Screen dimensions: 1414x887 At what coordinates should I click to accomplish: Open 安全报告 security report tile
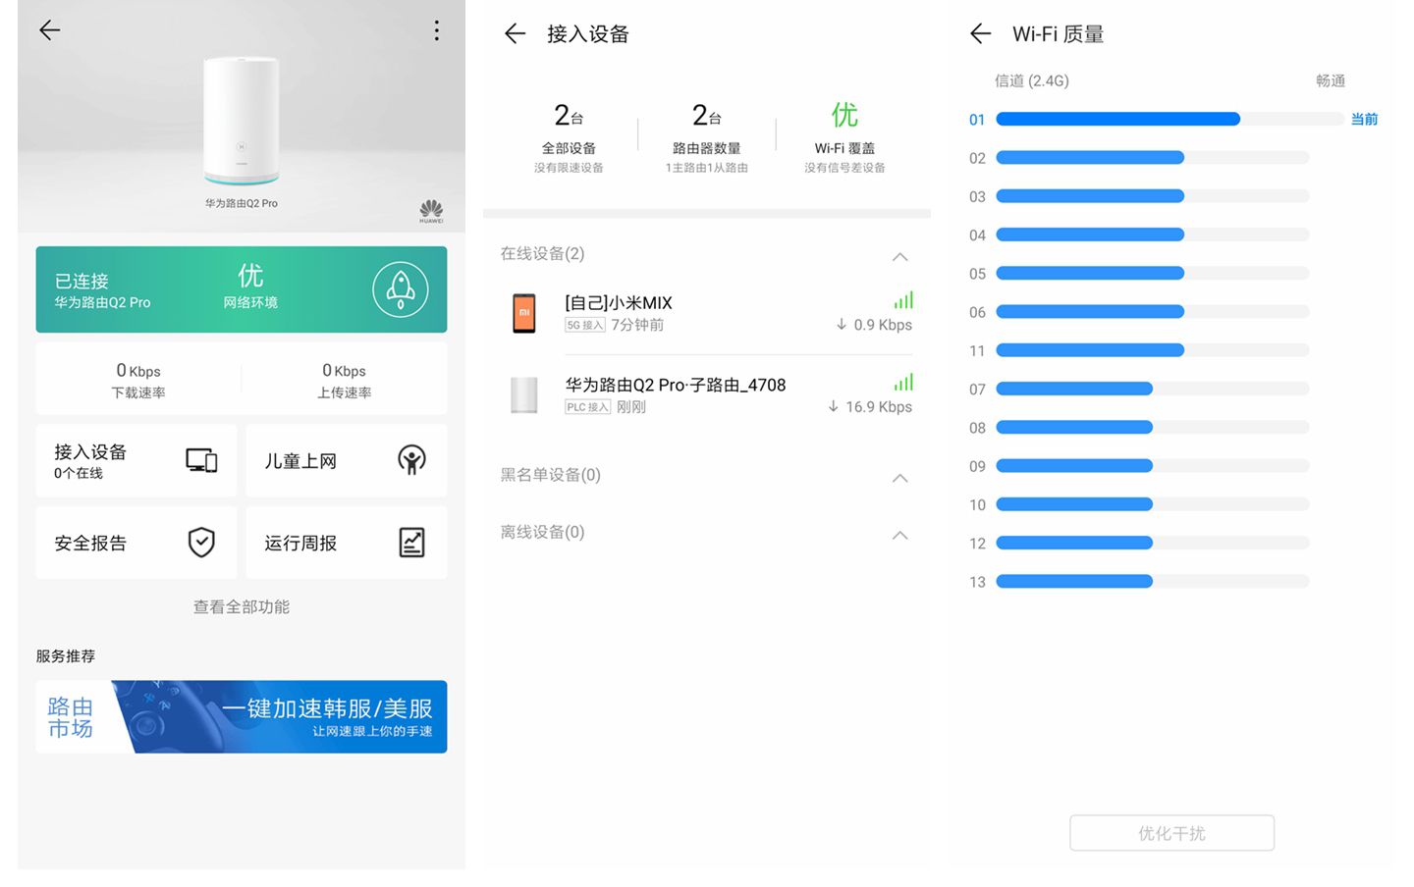pyautogui.click(x=136, y=543)
